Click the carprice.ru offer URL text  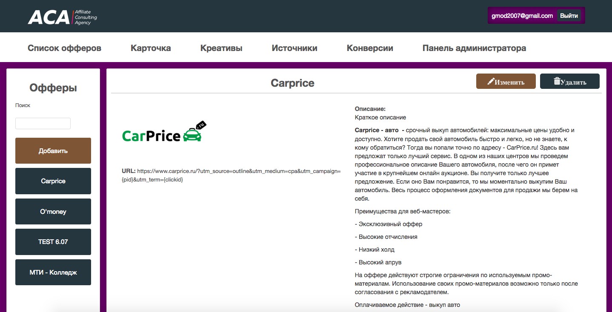[238, 171]
